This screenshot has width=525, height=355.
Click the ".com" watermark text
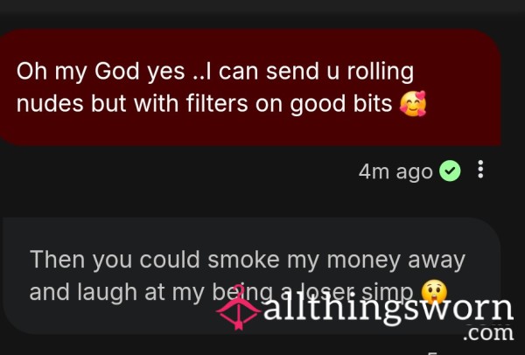click(x=488, y=333)
